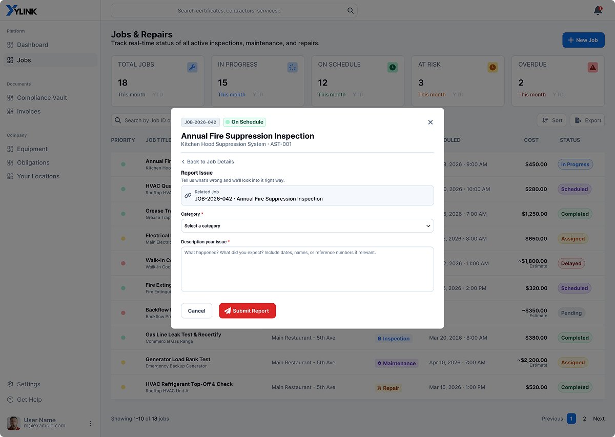
Task: Focus the global certificates search field
Action: click(x=234, y=11)
